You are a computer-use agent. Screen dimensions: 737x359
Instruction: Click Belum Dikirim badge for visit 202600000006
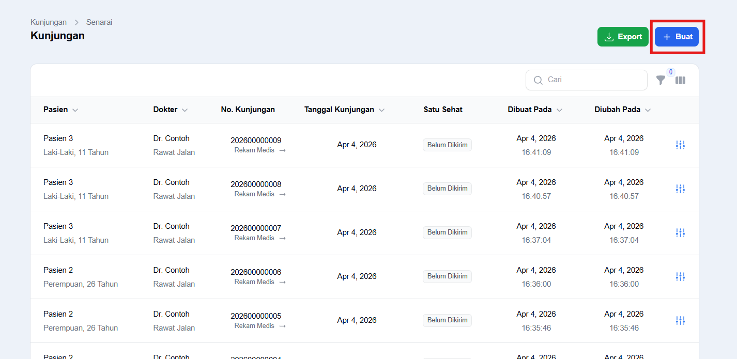[x=447, y=276]
